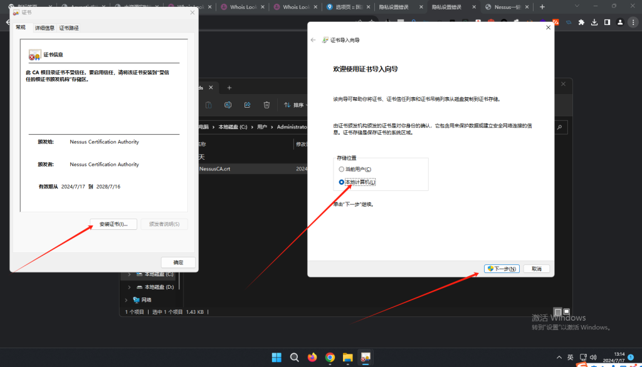Click the share icon in File Explorer toolbar
Image resolution: width=642 pixels, height=367 pixels.
247,105
